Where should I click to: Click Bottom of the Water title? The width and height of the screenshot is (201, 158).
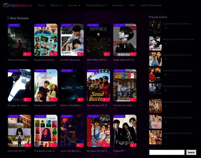click(x=72, y=105)
